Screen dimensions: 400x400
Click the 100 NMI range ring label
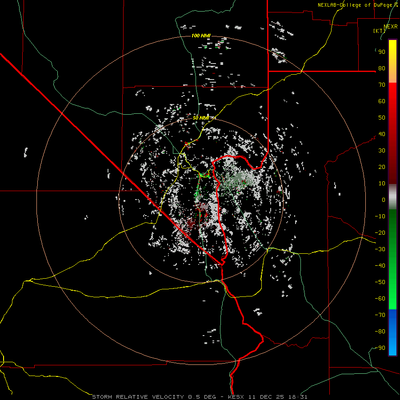[x=201, y=36]
